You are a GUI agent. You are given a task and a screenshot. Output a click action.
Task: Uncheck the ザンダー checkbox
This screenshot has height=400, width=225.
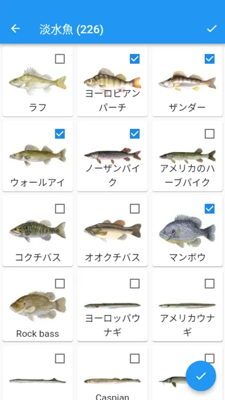[x=210, y=59]
